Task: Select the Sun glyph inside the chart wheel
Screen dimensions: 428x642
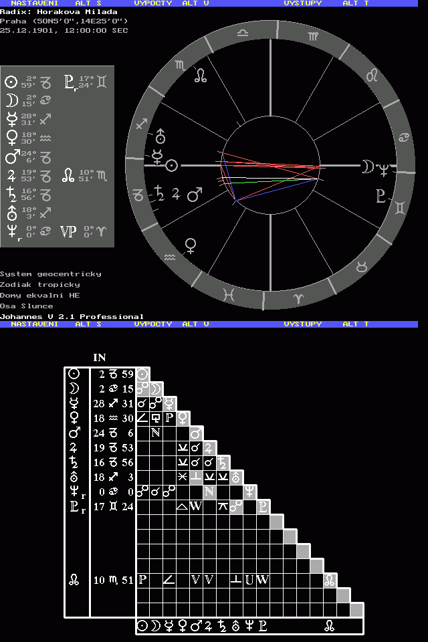Action: [172, 165]
